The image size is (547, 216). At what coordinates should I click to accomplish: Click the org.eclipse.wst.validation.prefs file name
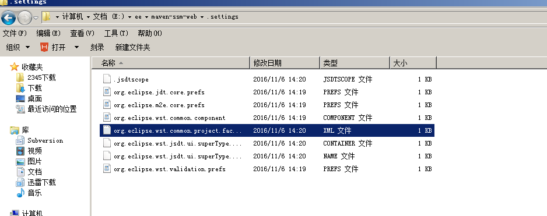tap(170, 169)
